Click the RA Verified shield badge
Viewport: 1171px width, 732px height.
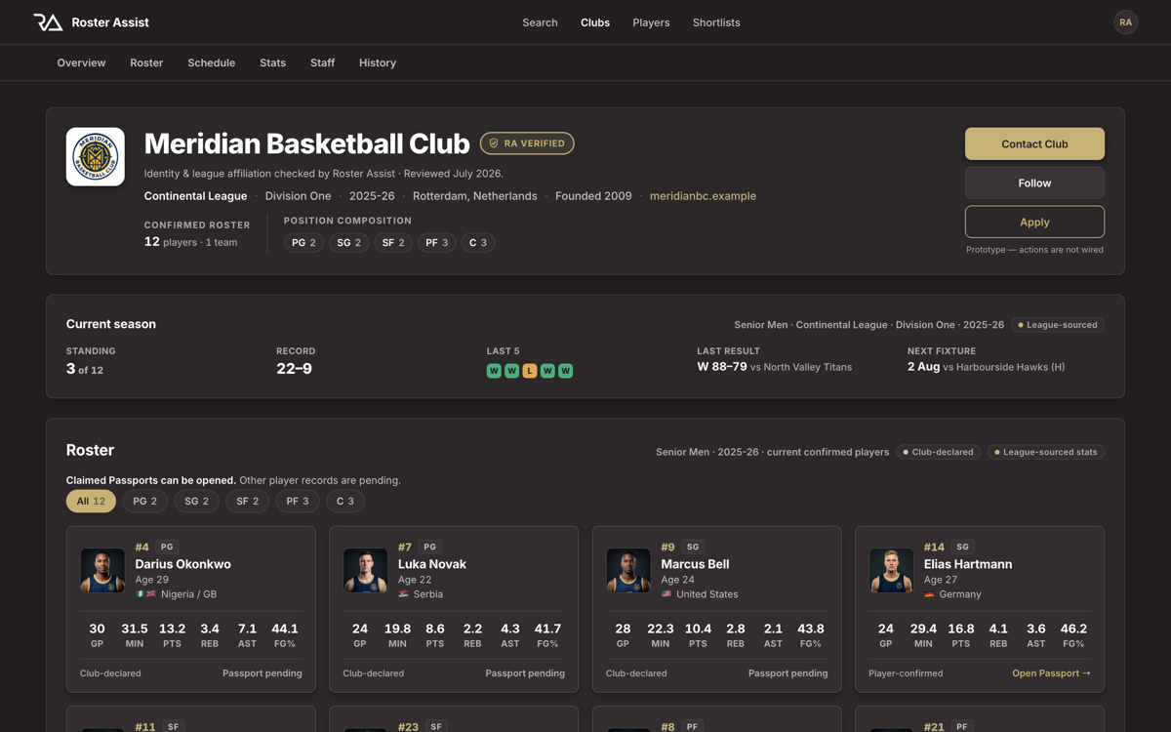(x=527, y=143)
